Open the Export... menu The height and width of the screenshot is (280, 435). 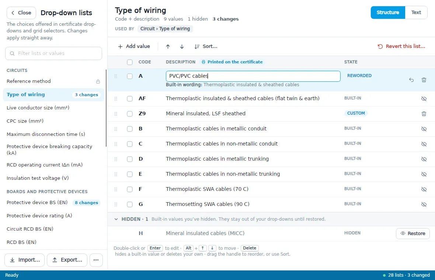(67, 260)
